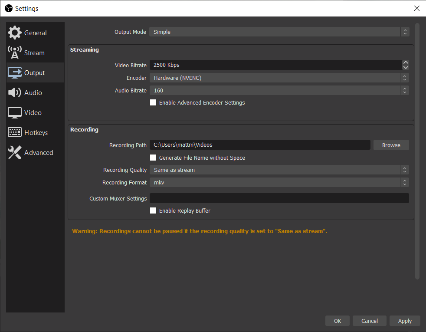Click Browse for recording path
Viewport: 426px width, 332px height.
point(391,145)
